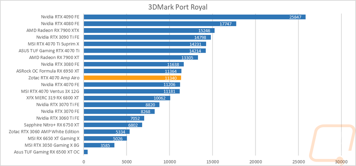The width and height of the screenshot is (356, 166).
Task: Click the bar value 17747
Action: click(x=226, y=24)
